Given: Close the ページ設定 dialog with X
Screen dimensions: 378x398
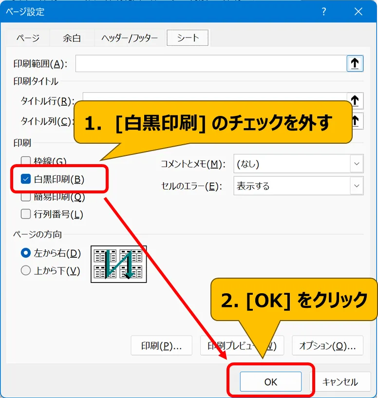Looking at the screenshot, I should coord(358,12).
